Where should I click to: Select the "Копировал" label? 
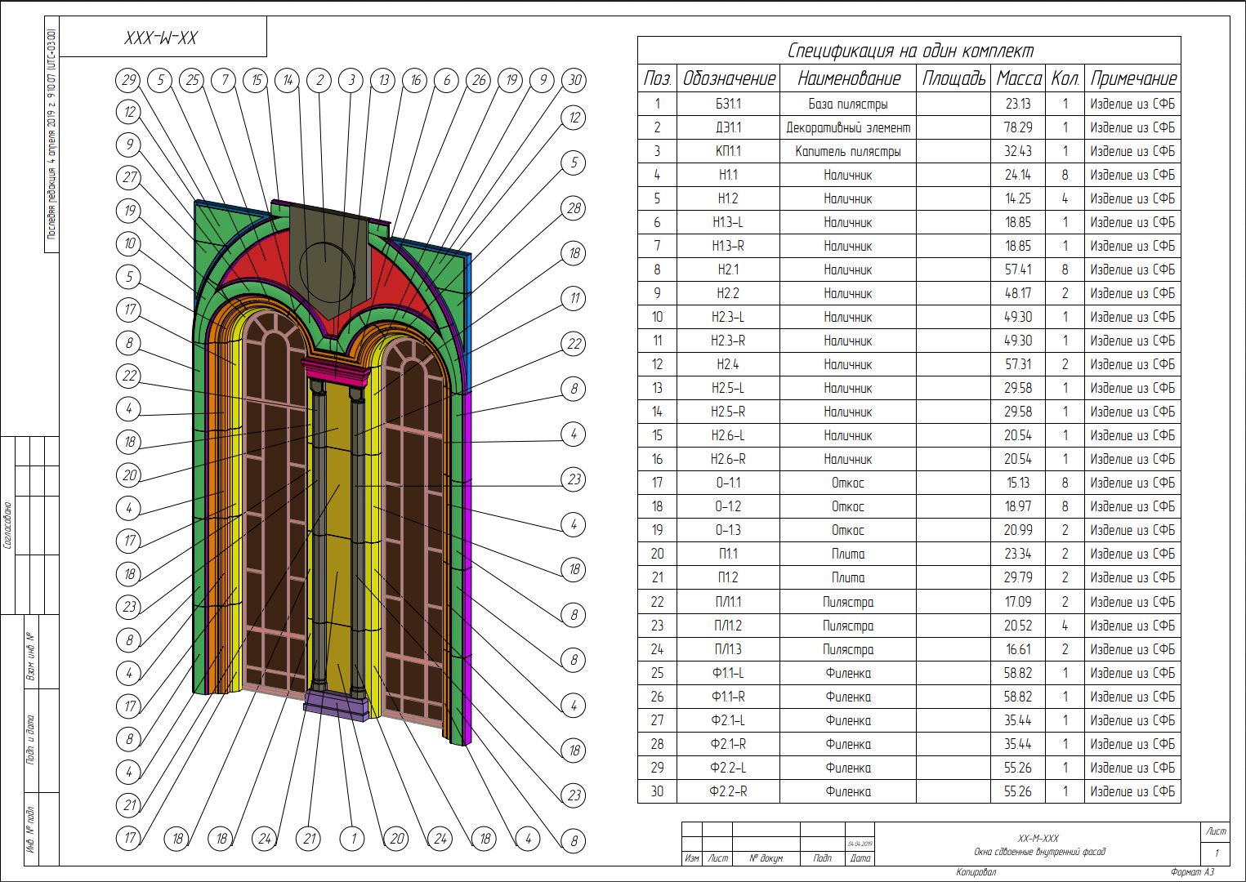coord(976,872)
